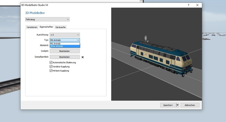Click Bearbeiten next to Dampfpartikel
This screenshot has height=122, width=226.
tap(64, 57)
